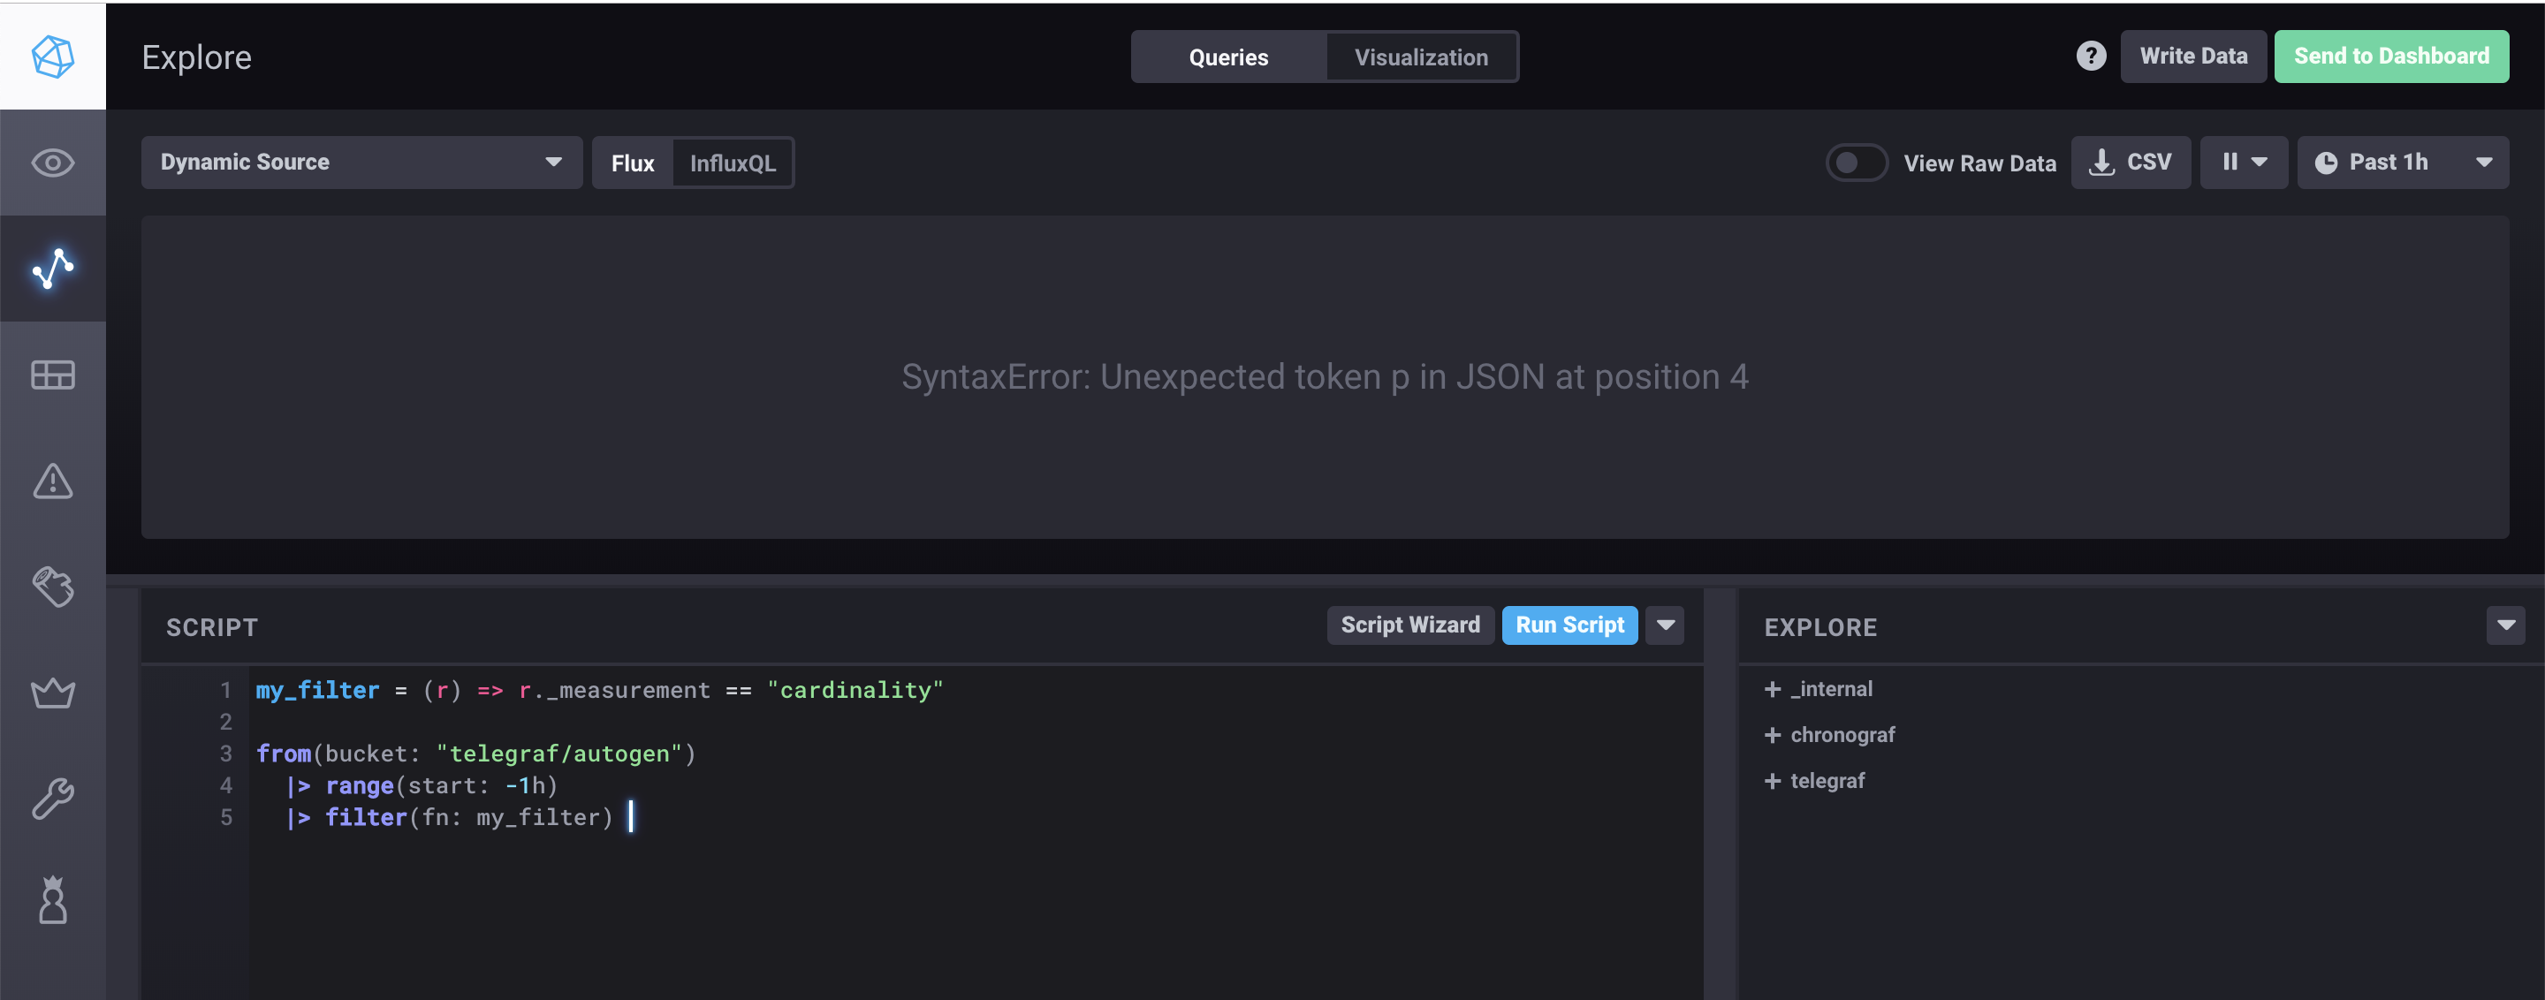Screen dimensions: 2545x1000
Task: Click the Chronograf logo icon
Action: click(52, 57)
